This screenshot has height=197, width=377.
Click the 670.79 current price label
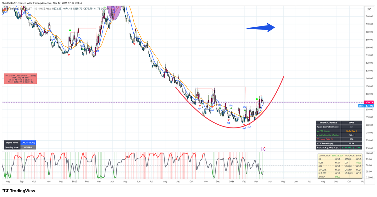coord(369,102)
